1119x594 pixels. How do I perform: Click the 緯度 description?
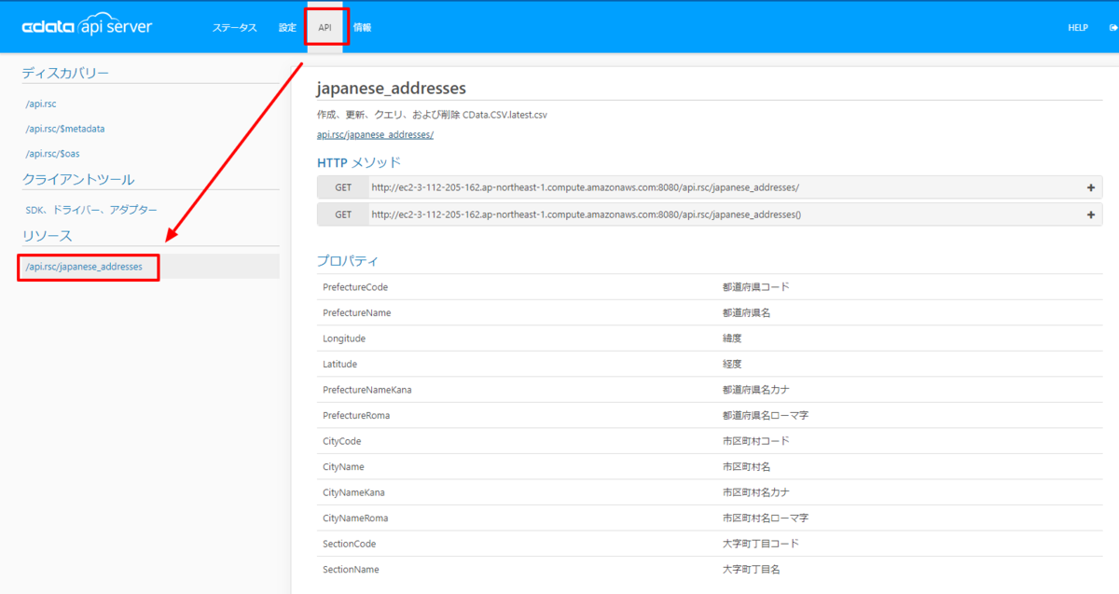(732, 338)
